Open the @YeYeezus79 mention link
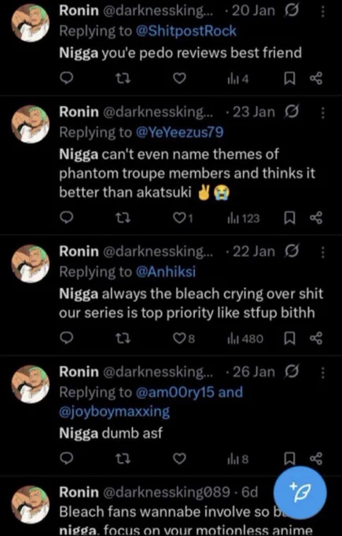Screen dimensions: 342x536 click(x=180, y=132)
